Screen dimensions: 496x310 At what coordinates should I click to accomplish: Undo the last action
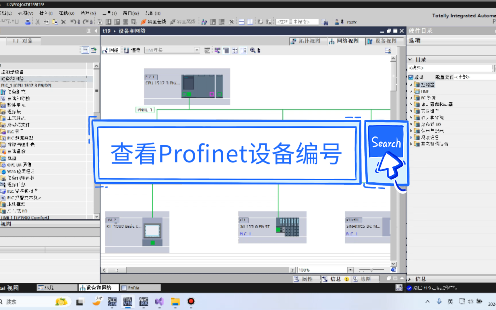click(x=73, y=22)
